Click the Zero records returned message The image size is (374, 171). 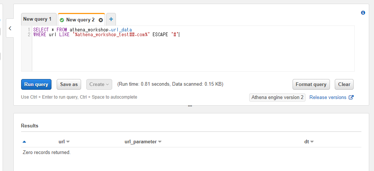47,153
